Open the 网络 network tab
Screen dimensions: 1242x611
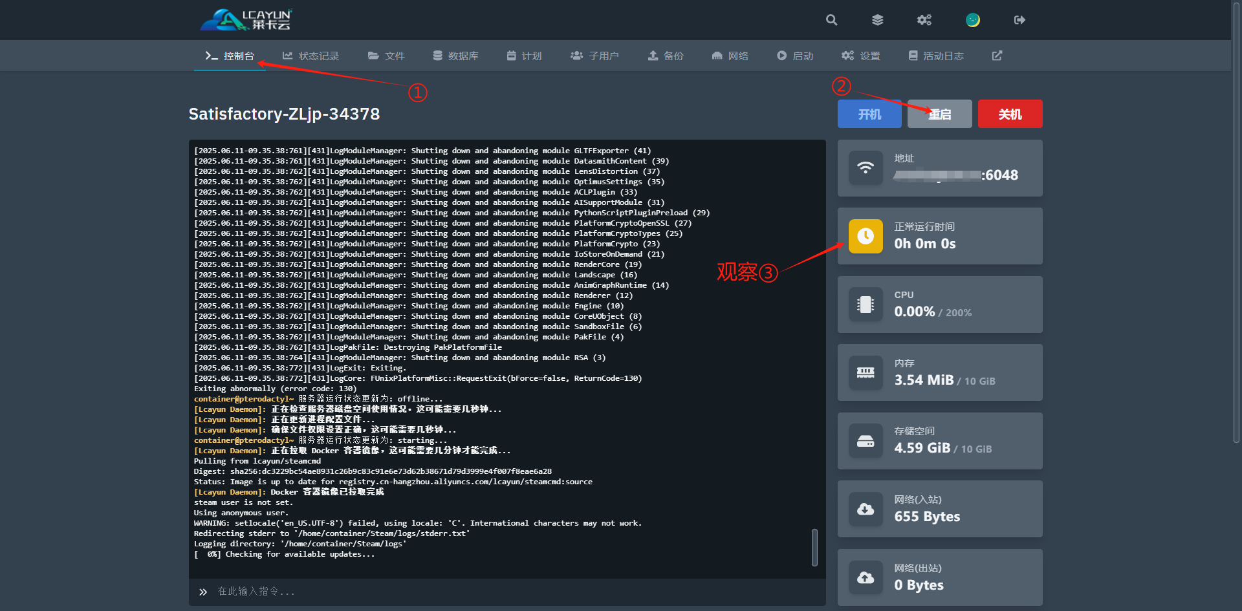(730, 56)
